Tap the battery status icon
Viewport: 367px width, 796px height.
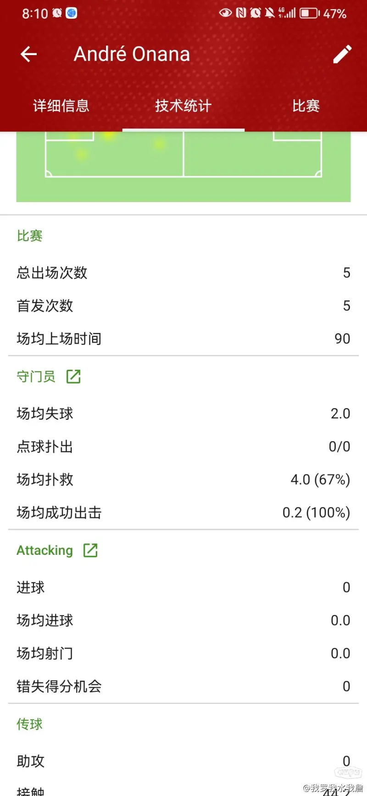(x=310, y=13)
